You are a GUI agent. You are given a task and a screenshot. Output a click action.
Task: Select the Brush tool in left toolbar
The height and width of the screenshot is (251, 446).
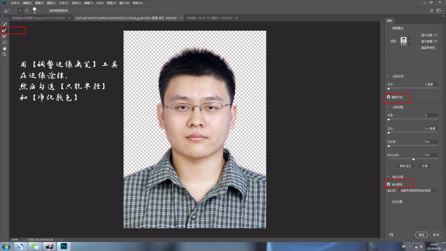[4, 36]
